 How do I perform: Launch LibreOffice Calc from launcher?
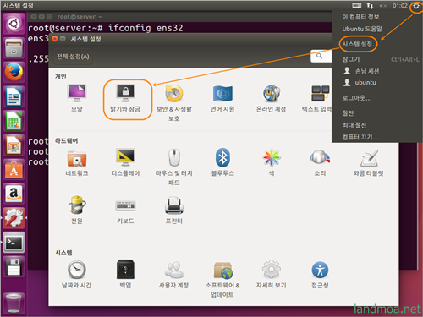pos(14,121)
